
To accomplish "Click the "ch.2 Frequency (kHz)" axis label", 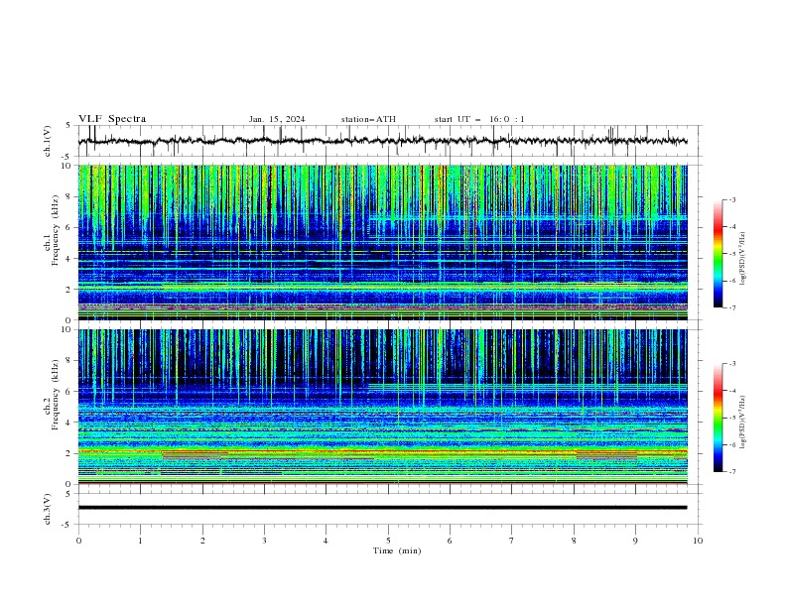I will tap(51, 394).
